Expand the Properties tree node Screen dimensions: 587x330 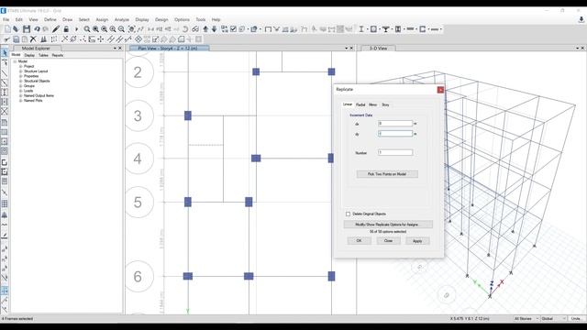pyautogui.click(x=20, y=76)
